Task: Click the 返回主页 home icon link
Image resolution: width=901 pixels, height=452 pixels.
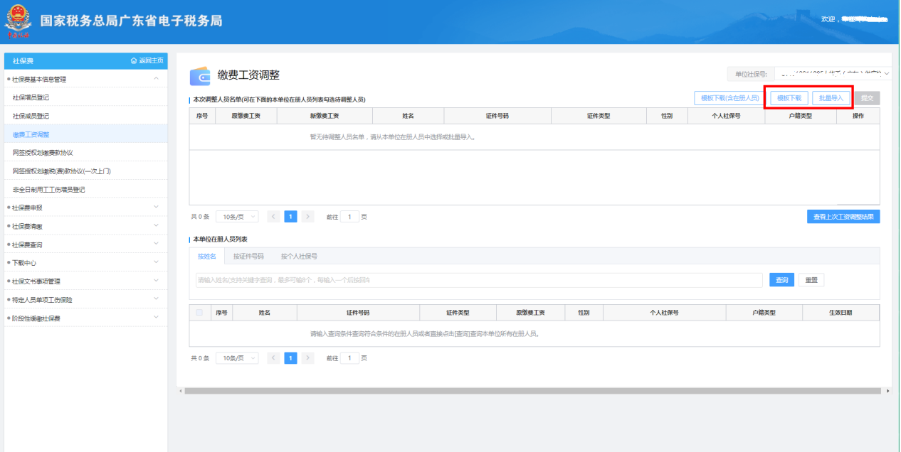Action: pyautogui.click(x=147, y=61)
